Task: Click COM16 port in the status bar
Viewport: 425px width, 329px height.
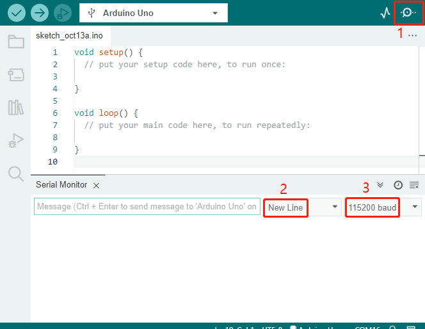Action: pyautogui.click(x=367, y=327)
